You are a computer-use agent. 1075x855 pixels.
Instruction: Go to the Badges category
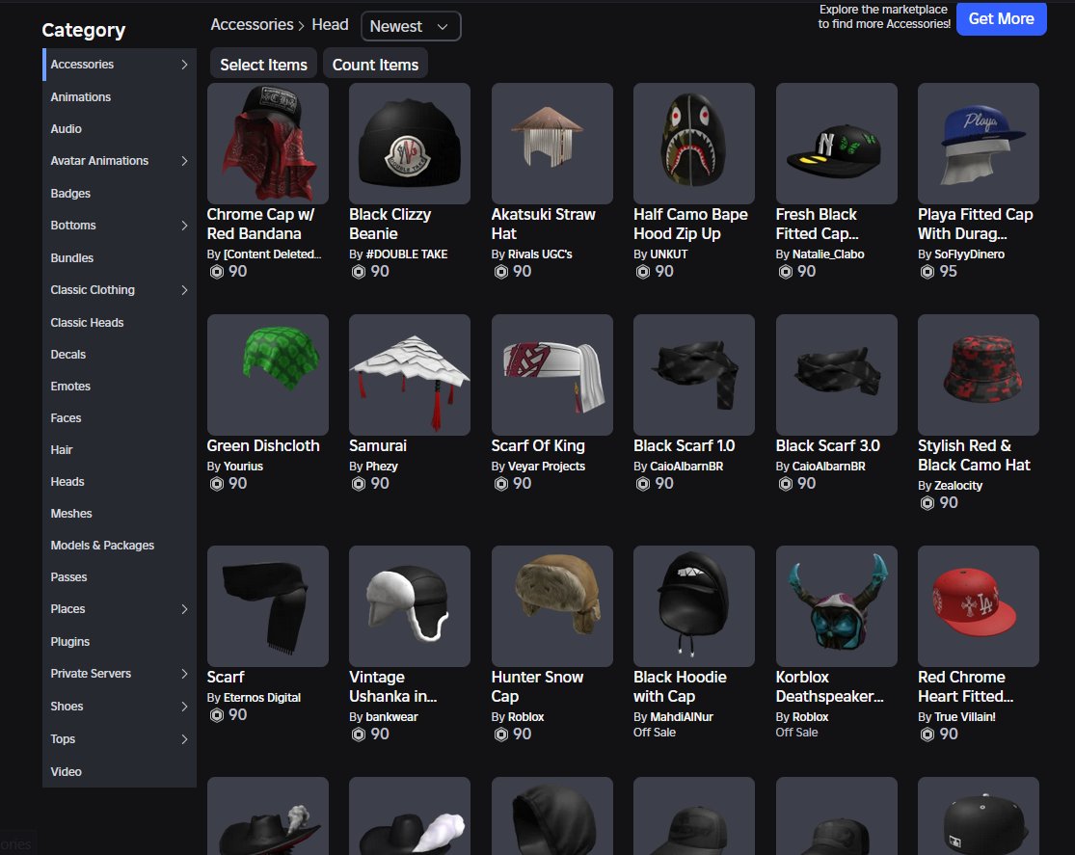pyautogui.click(x=70, y=194)
